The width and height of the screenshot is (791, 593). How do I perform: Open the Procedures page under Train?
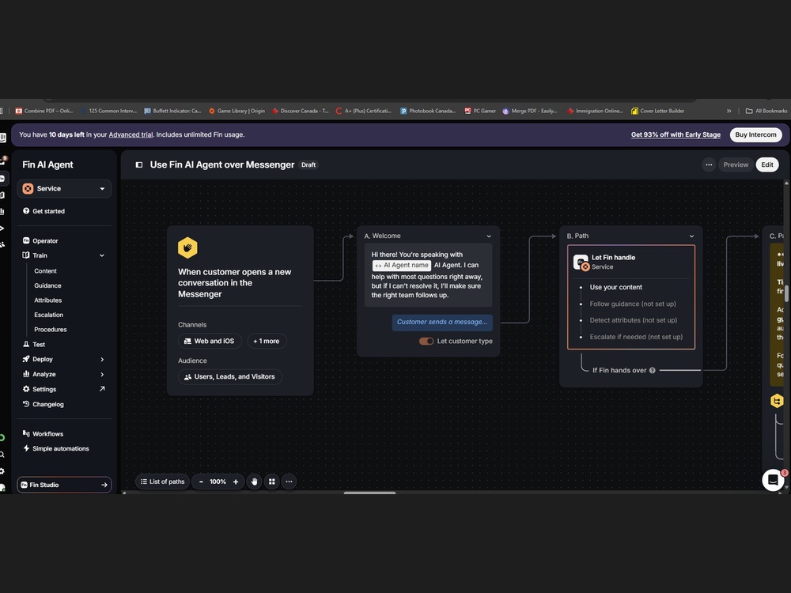coord(51,329)
